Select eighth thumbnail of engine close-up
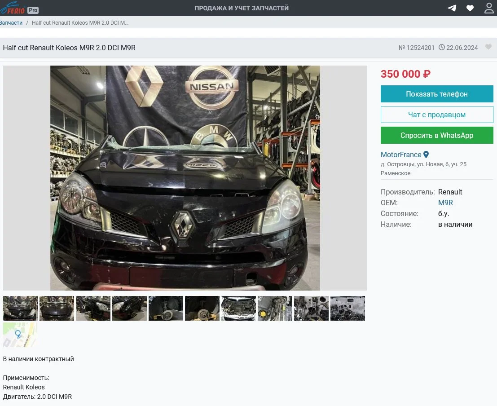The height and width of the screenshot is (406, 497). [275, 308]
